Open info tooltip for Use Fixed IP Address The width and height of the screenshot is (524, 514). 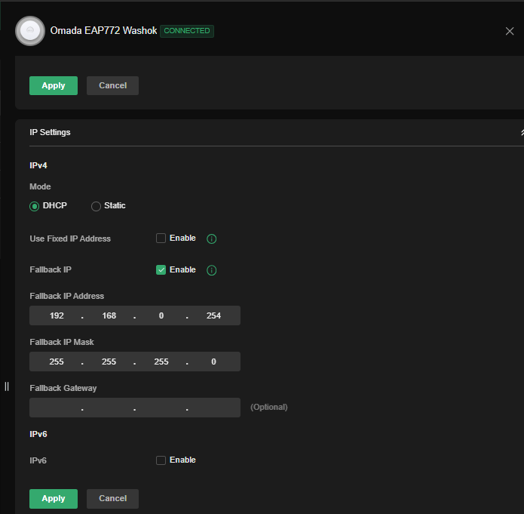[212, 239]
